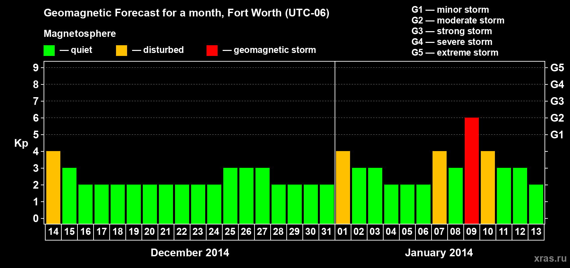Image resolution: width=570 pixels, height=268 pixels.
Task: Click the 'G5 — extreme storm' legend line
Action: 455,53
